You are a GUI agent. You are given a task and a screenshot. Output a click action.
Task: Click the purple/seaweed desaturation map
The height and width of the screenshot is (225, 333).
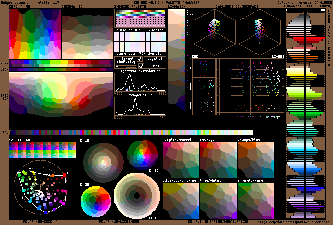click(181, 160)
